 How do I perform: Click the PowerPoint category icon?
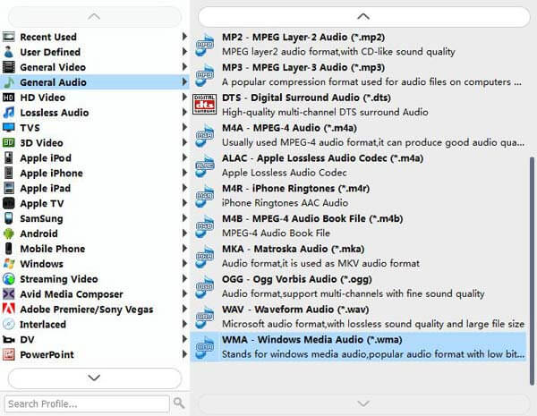[9, 354]
